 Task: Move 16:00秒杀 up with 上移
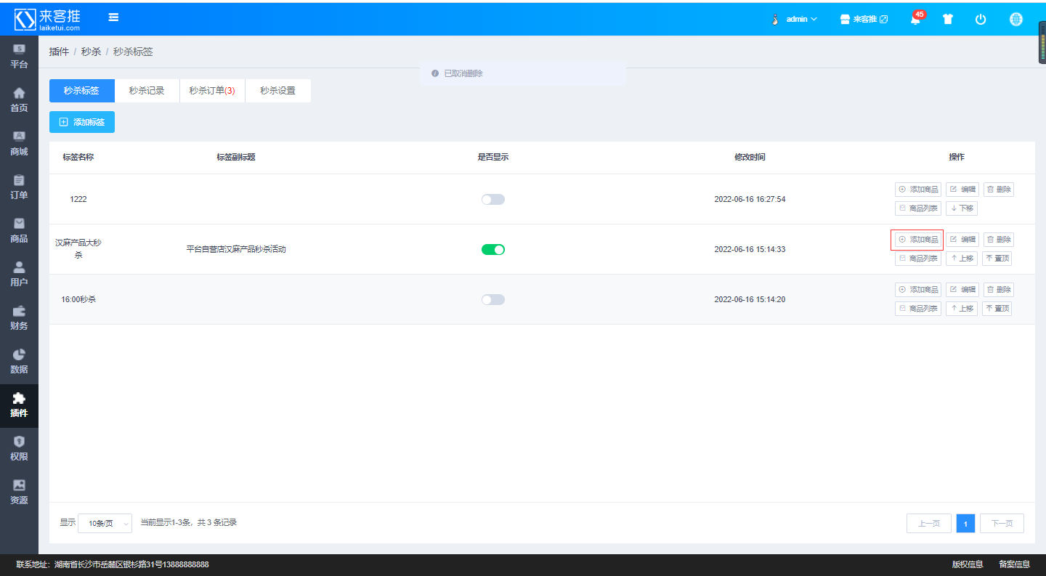tap(962, 309)
